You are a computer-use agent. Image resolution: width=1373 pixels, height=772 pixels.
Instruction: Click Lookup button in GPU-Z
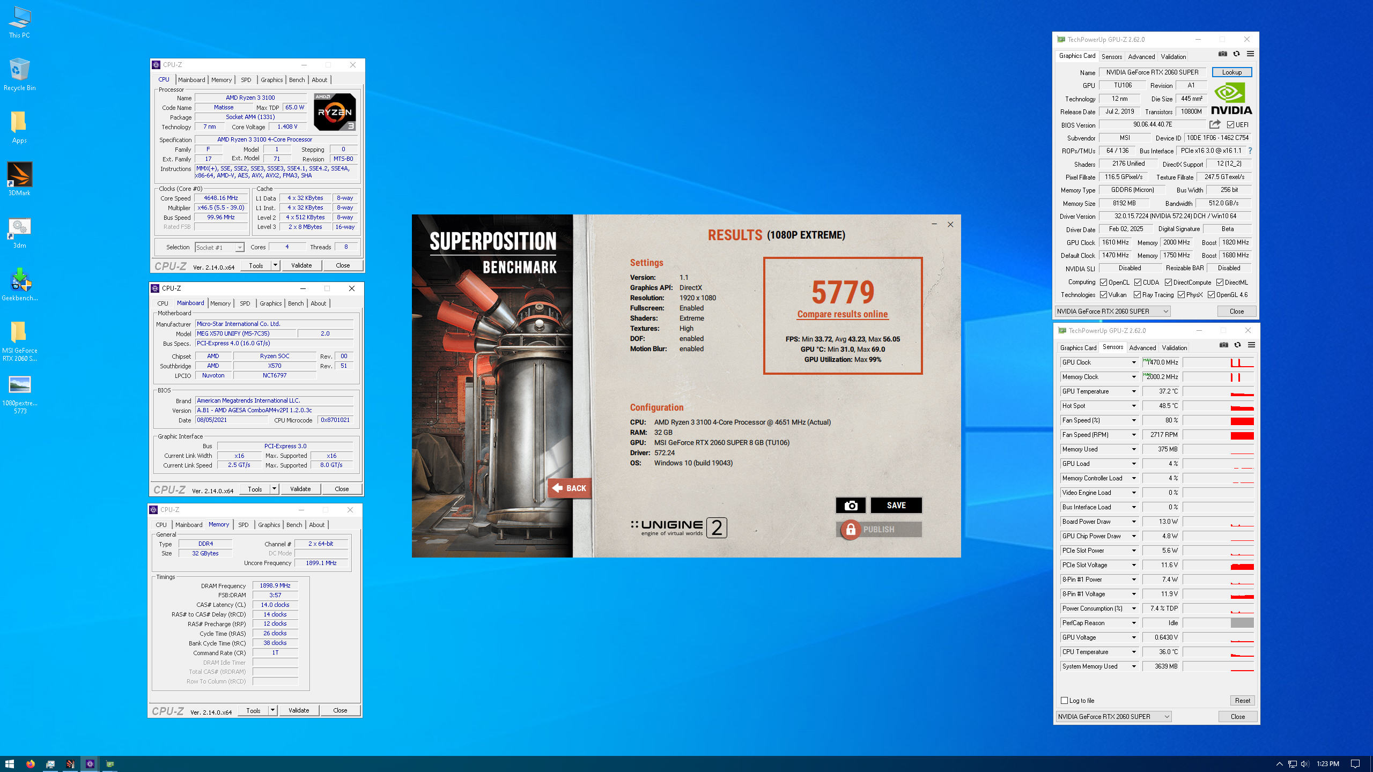coord(1231,72)
